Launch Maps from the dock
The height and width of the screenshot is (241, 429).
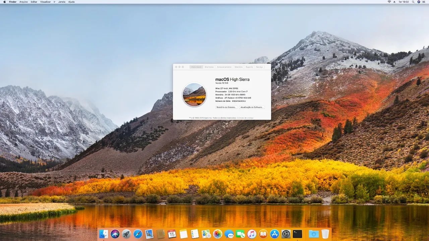(206, 234)
